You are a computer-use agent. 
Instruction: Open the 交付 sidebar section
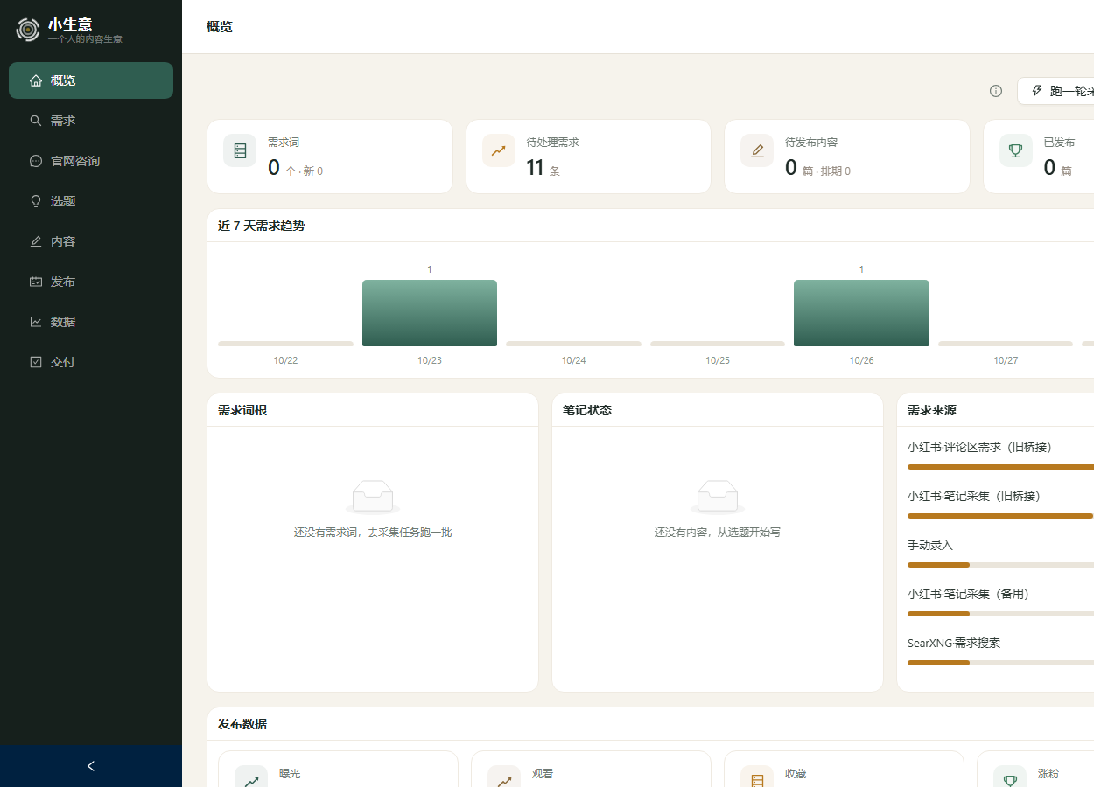91,362
